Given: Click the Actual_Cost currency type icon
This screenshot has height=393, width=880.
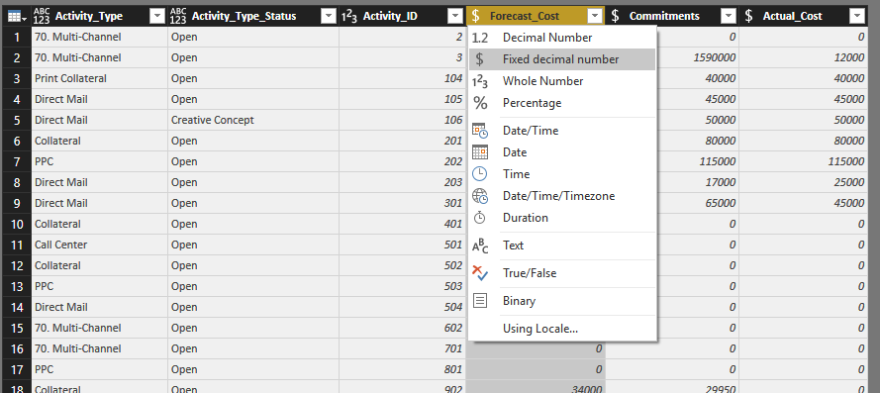Looking at the screenshot, I should coord(748,16).
